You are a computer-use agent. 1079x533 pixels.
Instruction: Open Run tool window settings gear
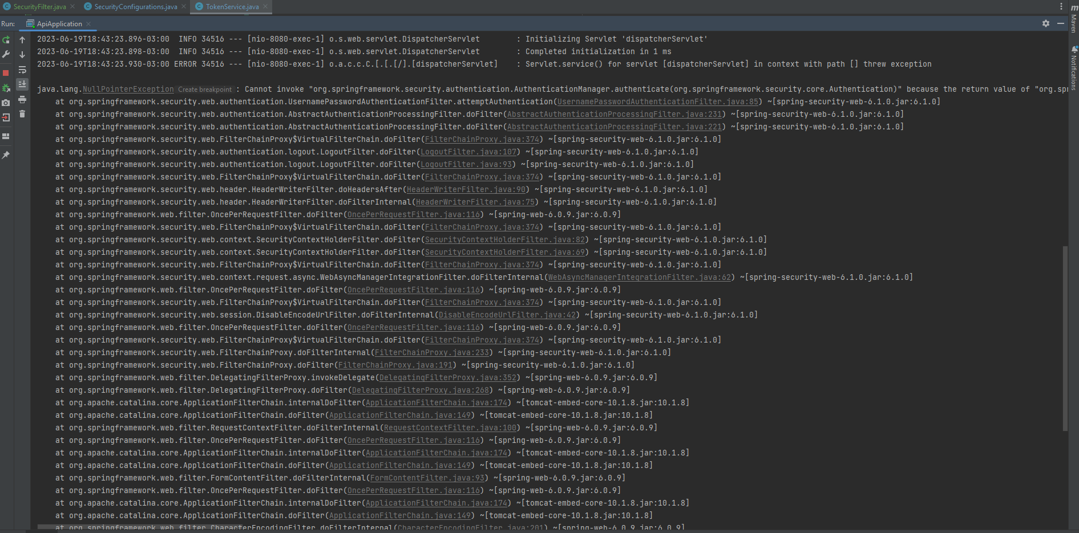tap(1046, 23)
